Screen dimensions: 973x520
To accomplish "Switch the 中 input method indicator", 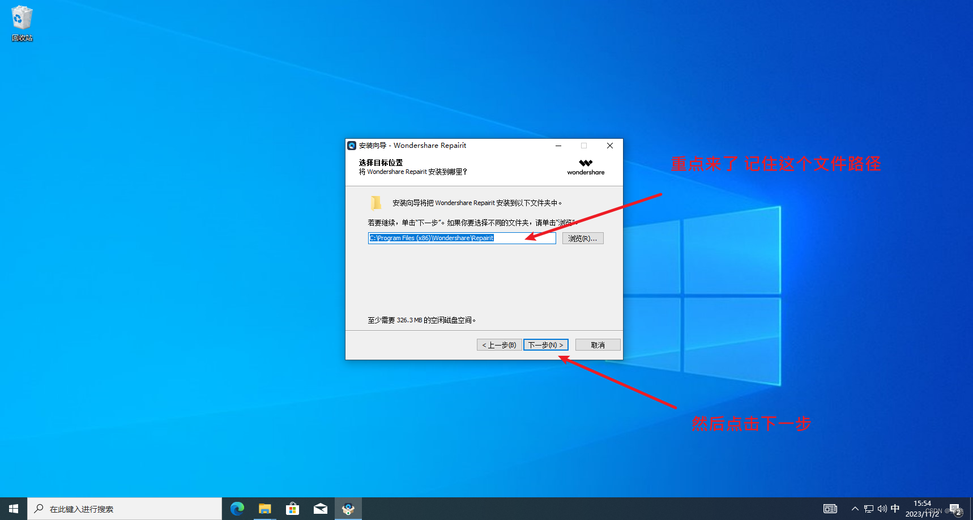I will [x=895, y=509].
